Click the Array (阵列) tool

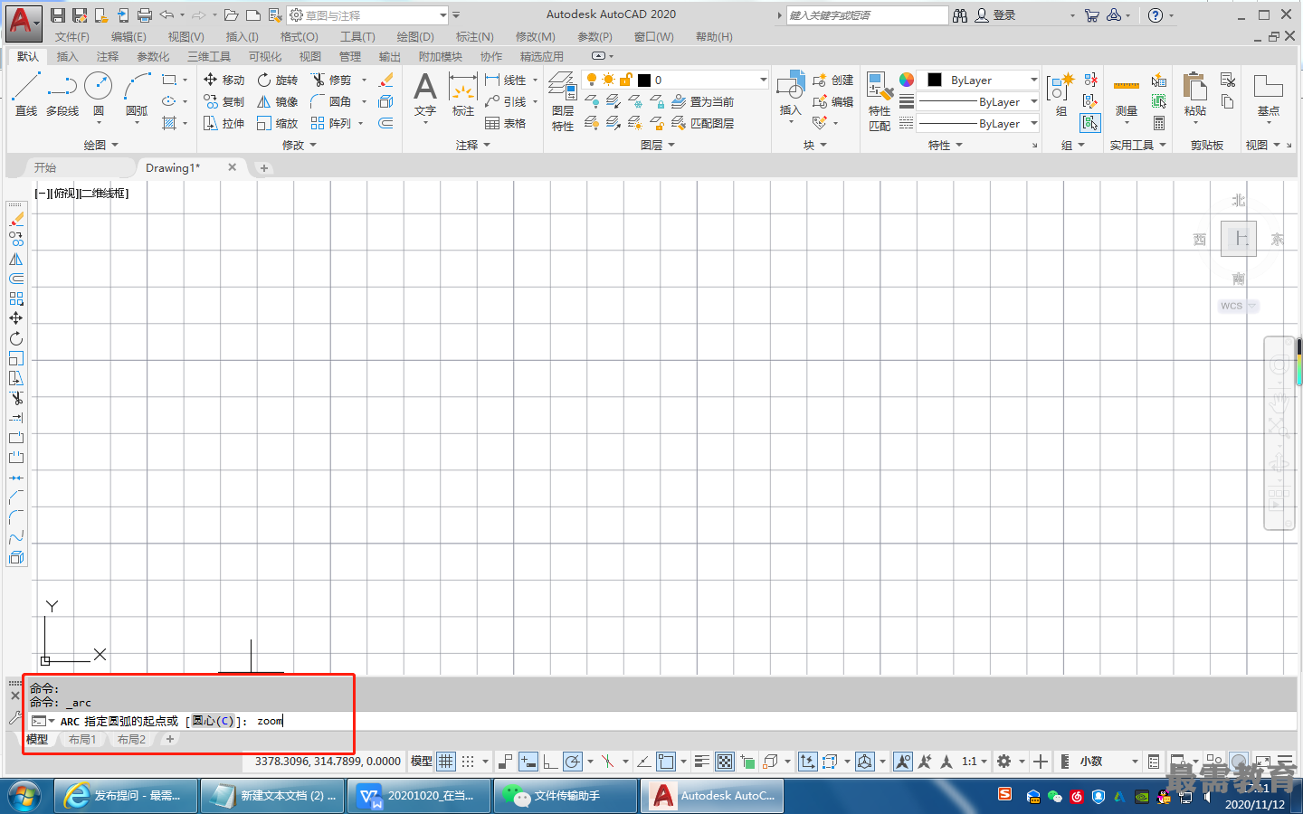[331, 123]
